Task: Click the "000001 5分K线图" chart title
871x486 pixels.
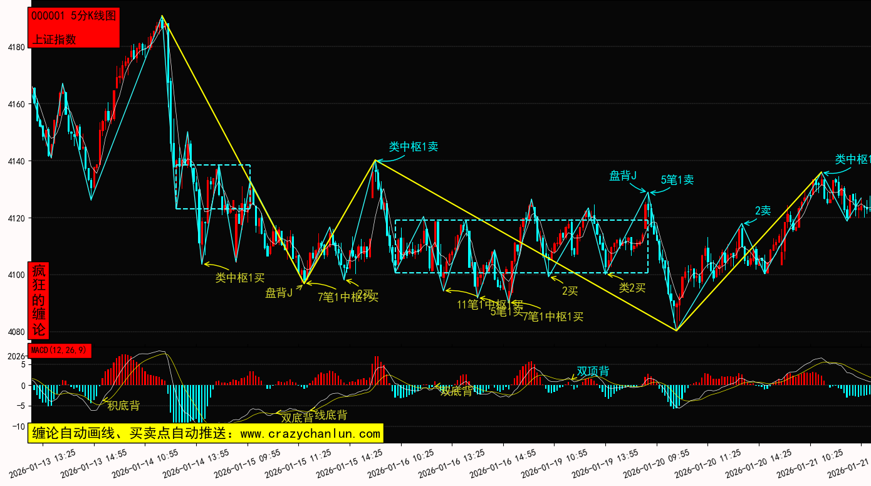Action: (74, 16)
